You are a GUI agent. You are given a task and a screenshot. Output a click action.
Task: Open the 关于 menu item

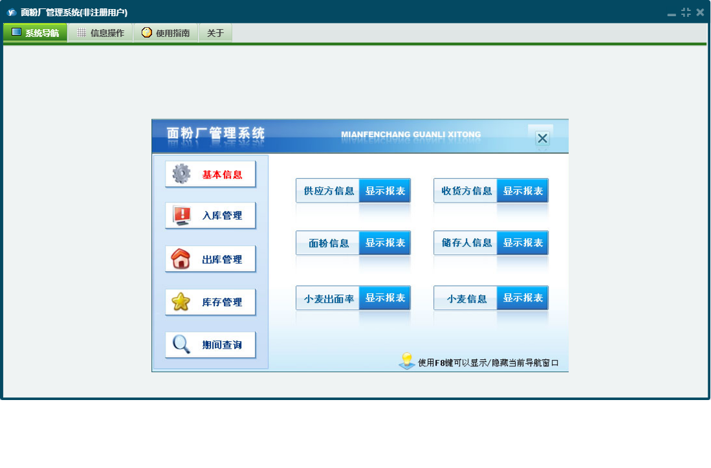click(x=215, y=32)
